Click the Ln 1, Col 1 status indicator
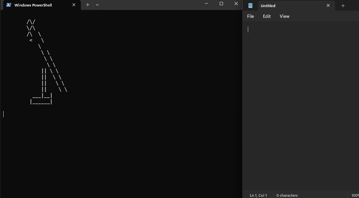This screenshot has width=359, height=198. 259,195
